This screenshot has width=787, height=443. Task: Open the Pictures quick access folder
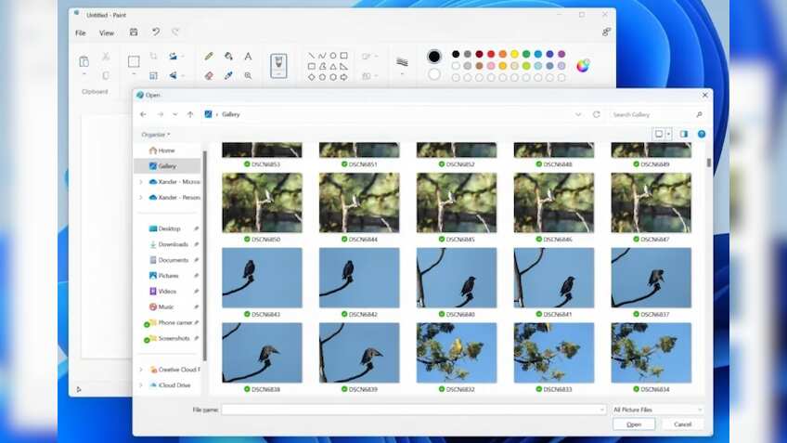pos(169,276)
